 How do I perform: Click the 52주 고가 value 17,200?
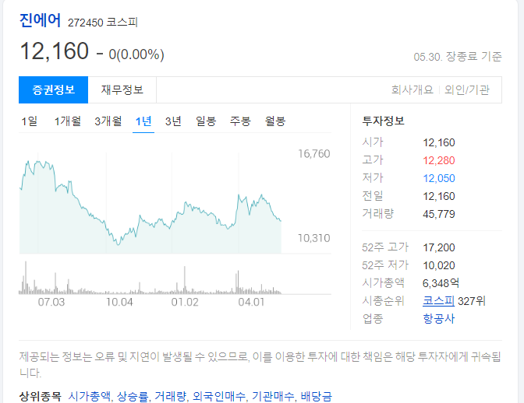point(439,247)
